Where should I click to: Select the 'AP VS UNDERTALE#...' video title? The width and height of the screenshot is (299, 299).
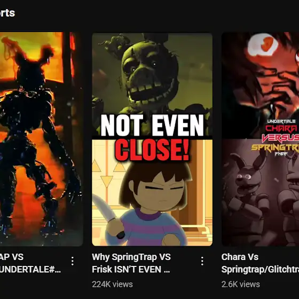coord(30,263)
